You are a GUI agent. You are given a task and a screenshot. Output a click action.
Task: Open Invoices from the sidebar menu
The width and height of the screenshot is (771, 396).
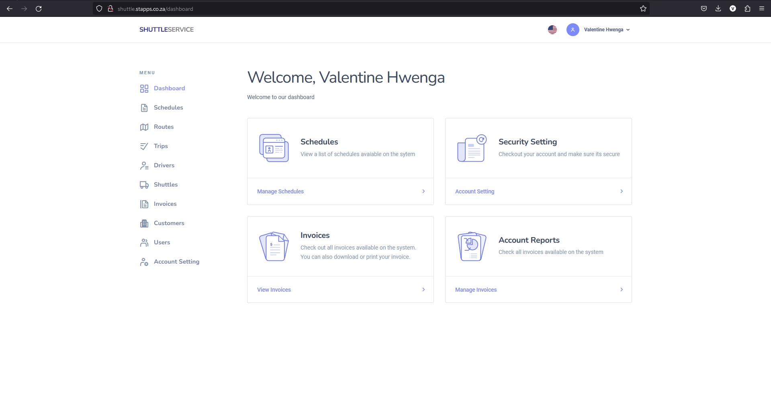pyautogui.click(x=165, y=204)
